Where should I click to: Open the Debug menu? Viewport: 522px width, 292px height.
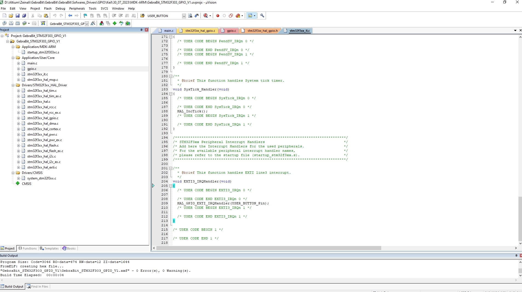[x=60, y=8]
